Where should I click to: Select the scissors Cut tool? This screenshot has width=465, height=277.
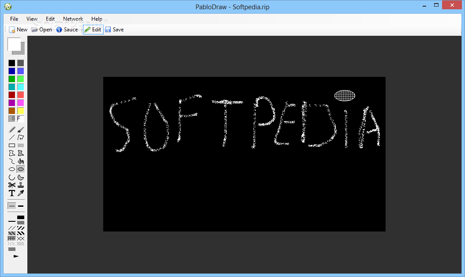(x=12, y=185)
